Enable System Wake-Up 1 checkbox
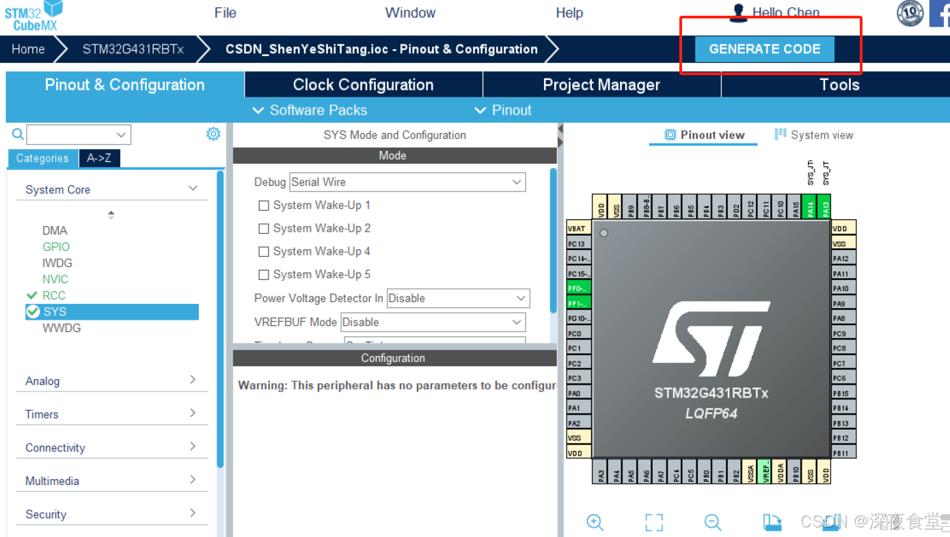Image resolution: width=950 pixels, height=537 pixels. [x=263, y=206]
